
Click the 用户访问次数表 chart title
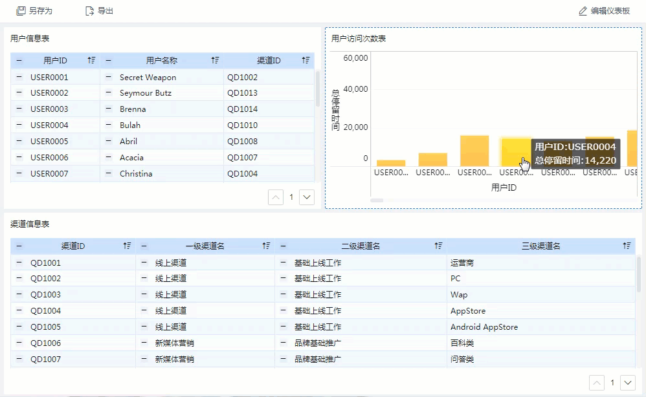click(359, 38)
